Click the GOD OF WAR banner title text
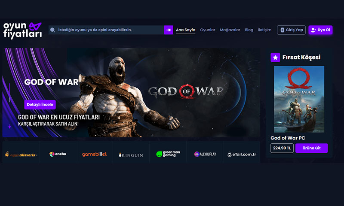The height and width of the screenshot is (206, 344). click(x=51, y=82)
